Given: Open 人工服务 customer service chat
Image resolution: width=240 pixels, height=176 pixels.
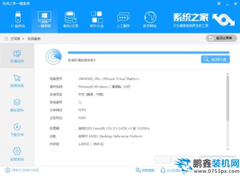Looking at the screenshot, I should click(123, 20).
